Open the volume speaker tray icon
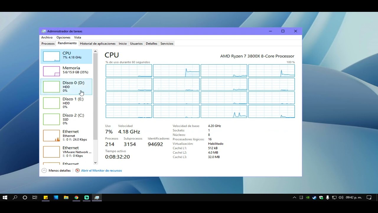The width and height of the screenshot is (378, 213). [341, 197]
